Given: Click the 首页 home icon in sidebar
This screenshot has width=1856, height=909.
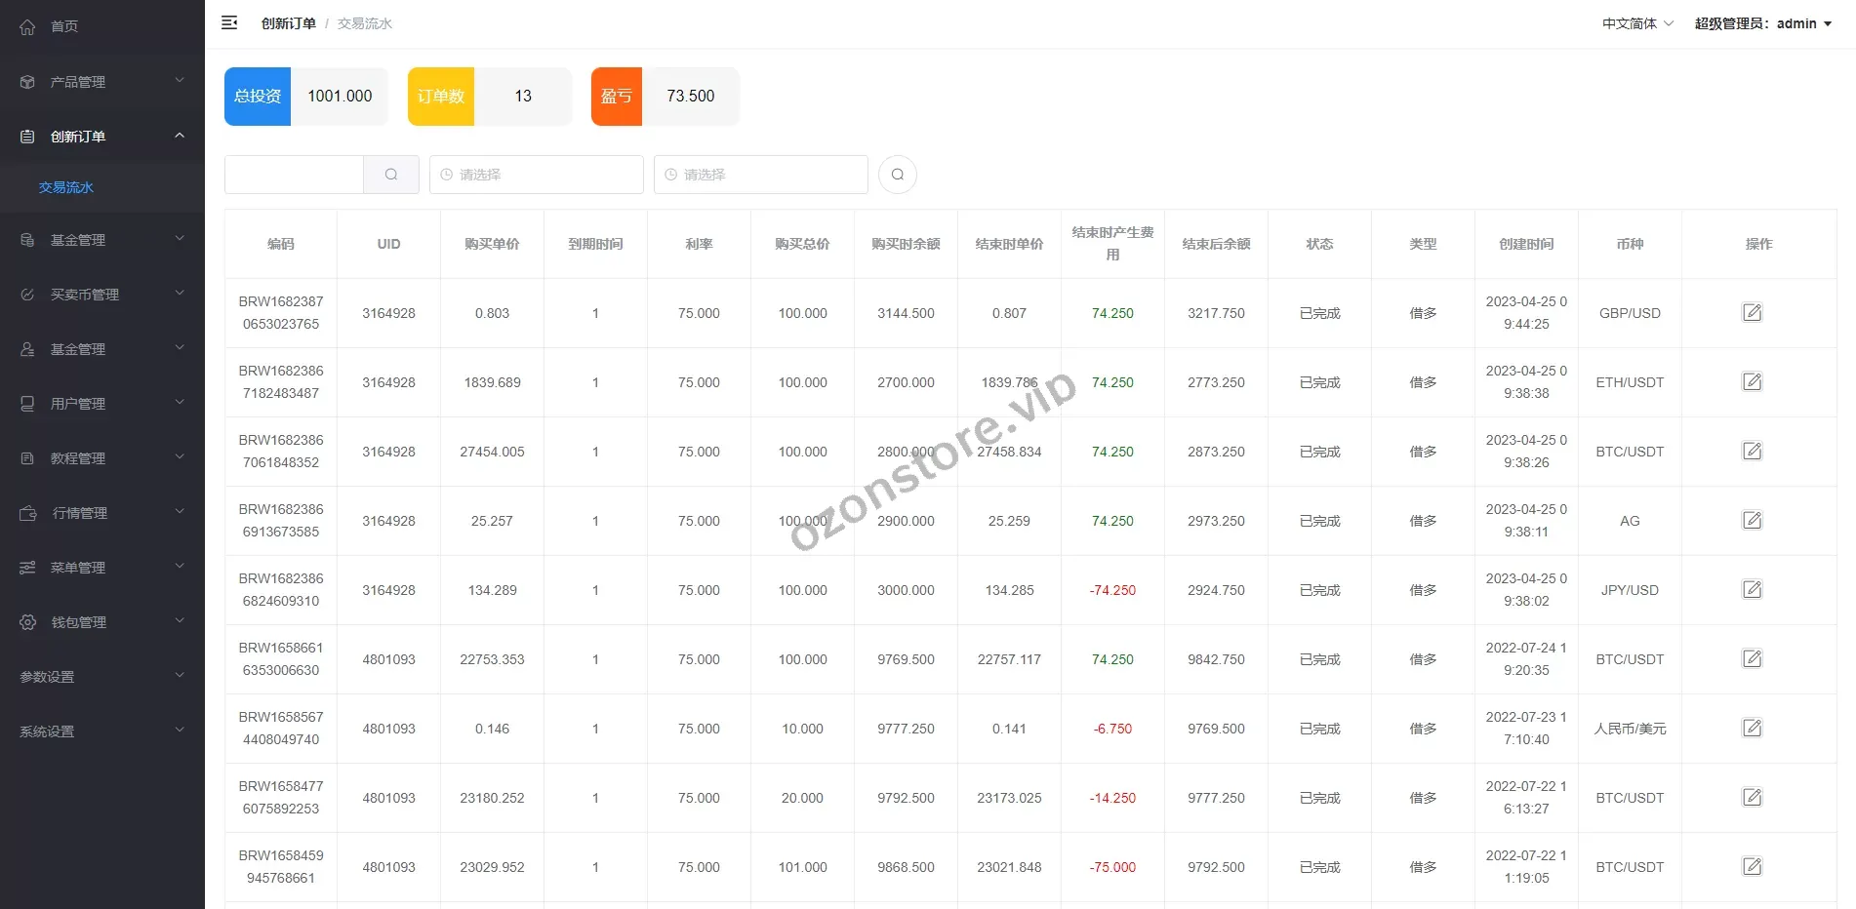Looking at the screenshot, I should pyautogui.click(x=27, y=27).
